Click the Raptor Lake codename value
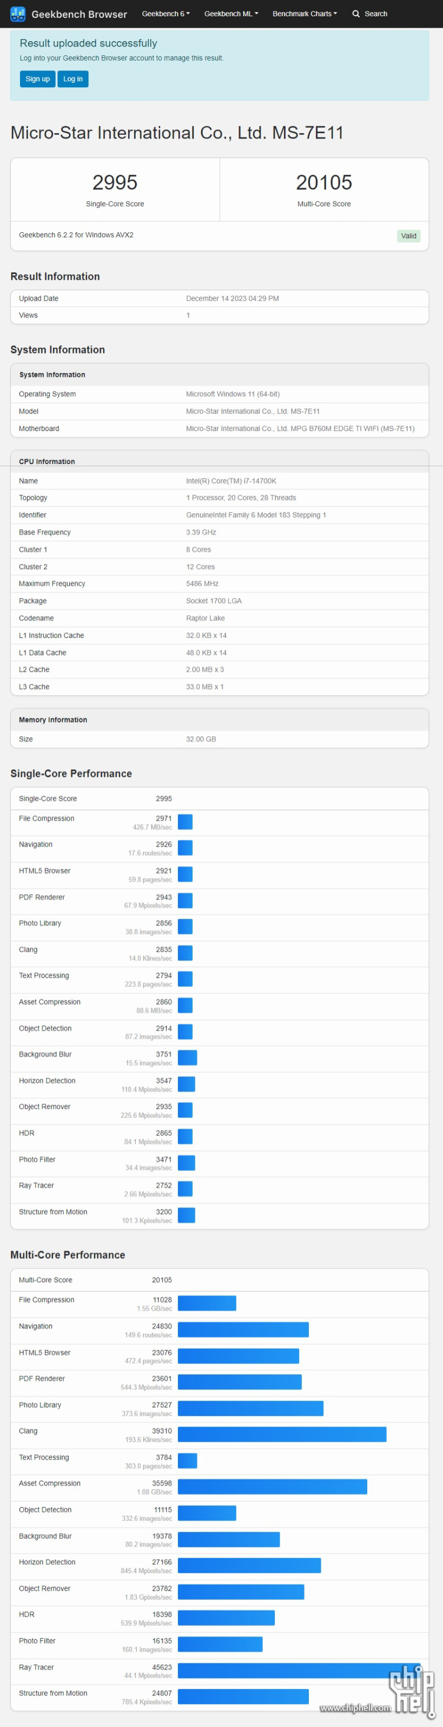Image resolution: width=443 pixels, height=1727 pixels. (x=205, y=618)
